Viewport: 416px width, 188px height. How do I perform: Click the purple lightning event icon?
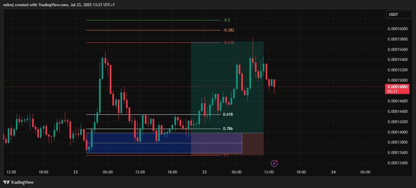pos(274,163)
